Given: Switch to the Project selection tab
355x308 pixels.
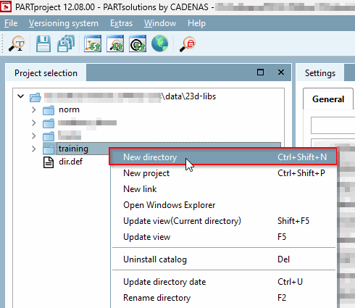Looking at the screenshot, I should pyautogui.click(x=46, y=73).
